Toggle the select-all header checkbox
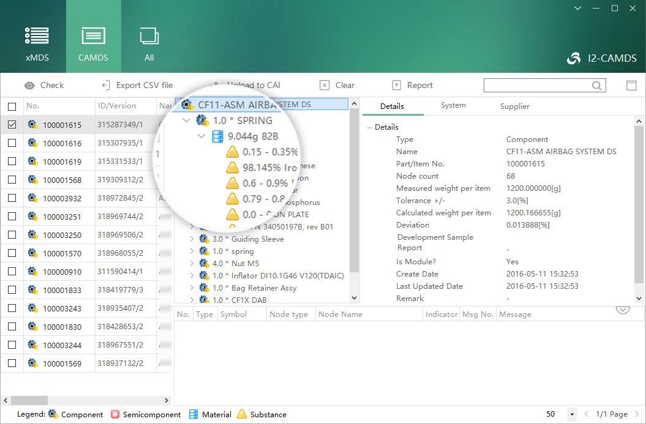Image resolution: width=646 pixels, height=424 pixels. click(x=12, y=106)
